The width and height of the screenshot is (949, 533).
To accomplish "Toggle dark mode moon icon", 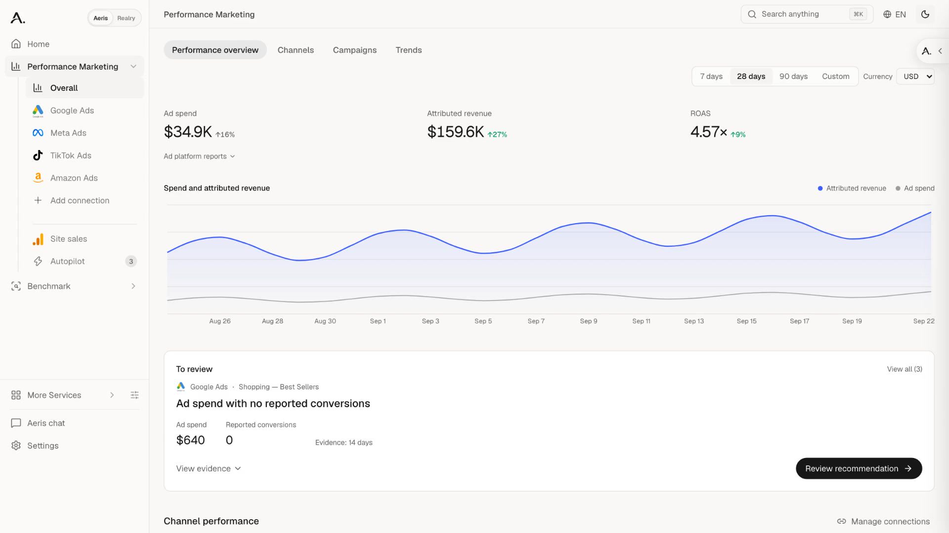I will tap(925, 14).
